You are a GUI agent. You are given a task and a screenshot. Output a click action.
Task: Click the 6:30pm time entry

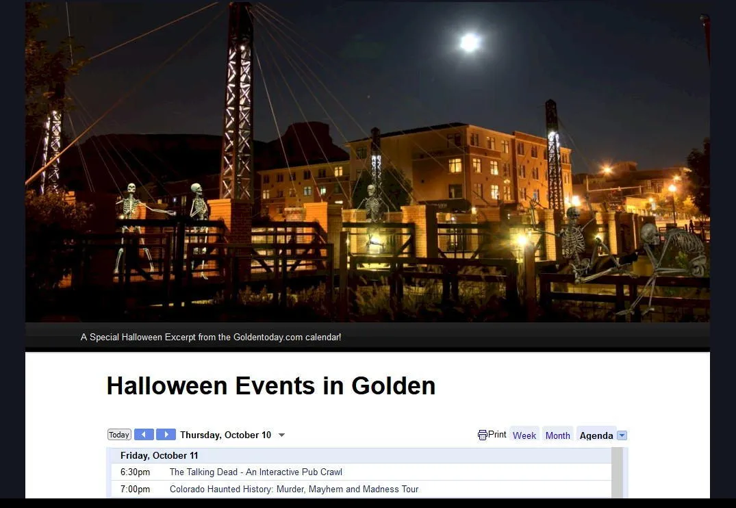coord(136,472)
